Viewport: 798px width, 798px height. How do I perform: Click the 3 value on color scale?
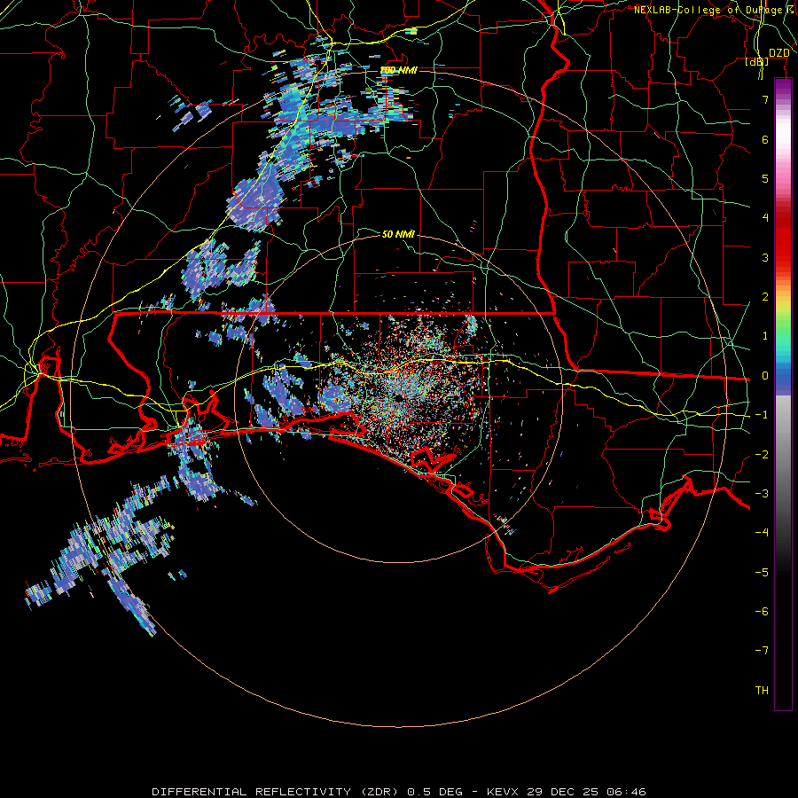pyautogui.click(x=765, y=257)
